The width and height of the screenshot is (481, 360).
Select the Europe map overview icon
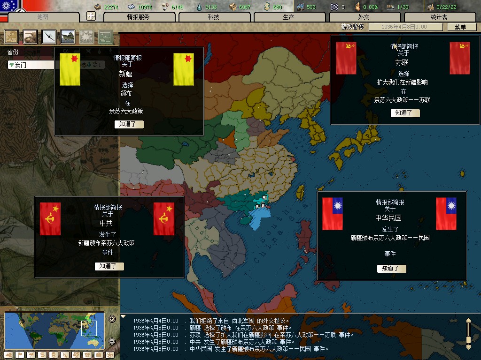(11, 37)
